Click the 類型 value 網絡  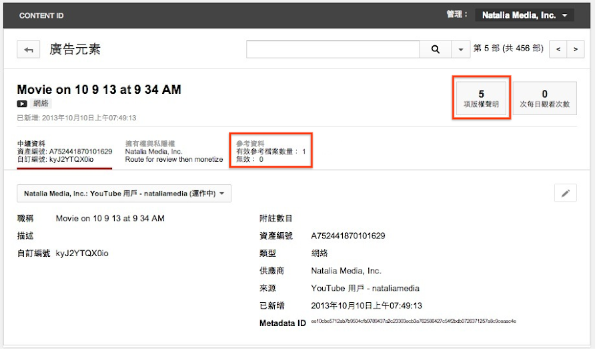(x=320, y=254)
